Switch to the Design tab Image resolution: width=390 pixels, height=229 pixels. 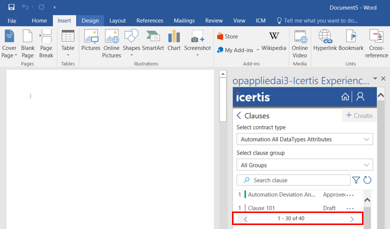pyautogui.click(x=90, y=20)
